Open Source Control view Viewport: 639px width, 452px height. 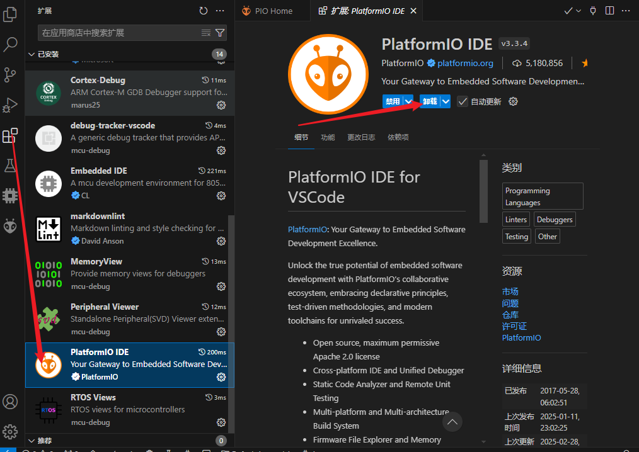(10, 75)
